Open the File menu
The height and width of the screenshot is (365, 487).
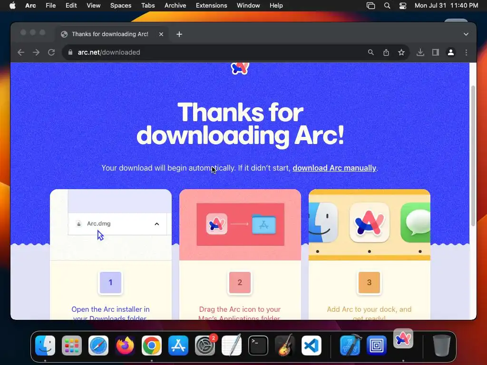50,6
